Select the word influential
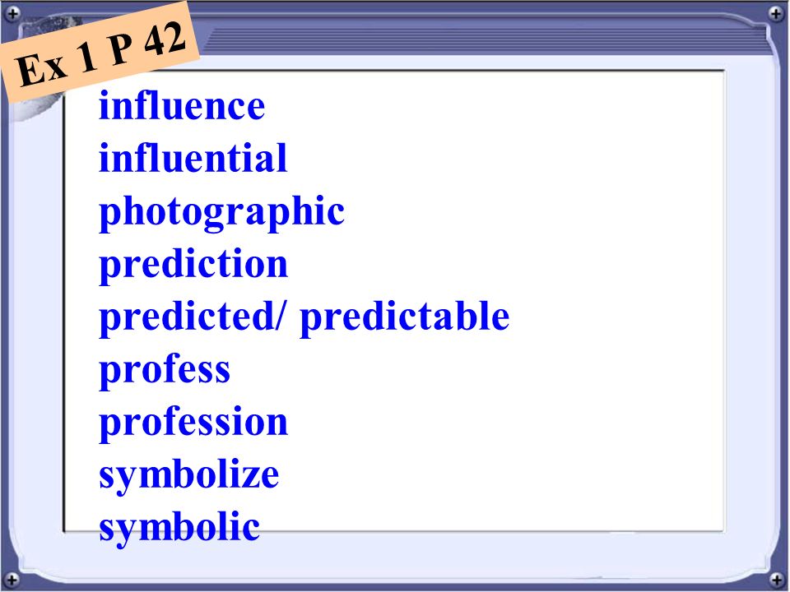Image resolution: width=790 pixels, height=592 pixels. pyautogui.click(x=193, y=158)
